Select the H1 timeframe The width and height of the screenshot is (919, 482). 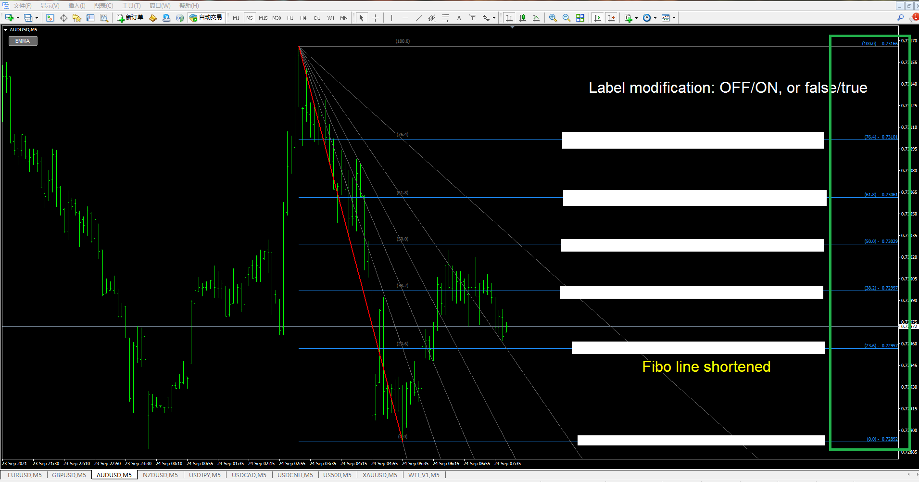click(x=290, y=18)
